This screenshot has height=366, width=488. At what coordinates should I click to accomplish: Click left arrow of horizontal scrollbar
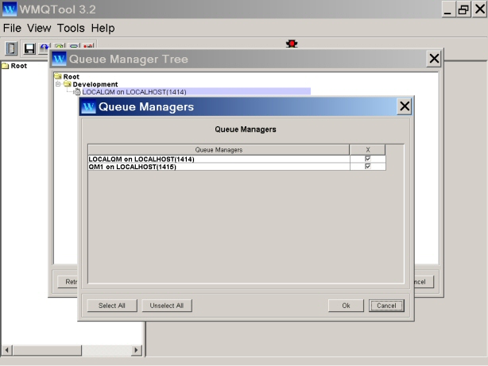click(7, 350)
